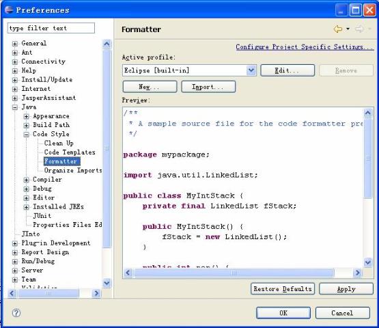Expand the General tree node
Image resolution: width=379 pixels, height=328 pixels.
(15, 44)
